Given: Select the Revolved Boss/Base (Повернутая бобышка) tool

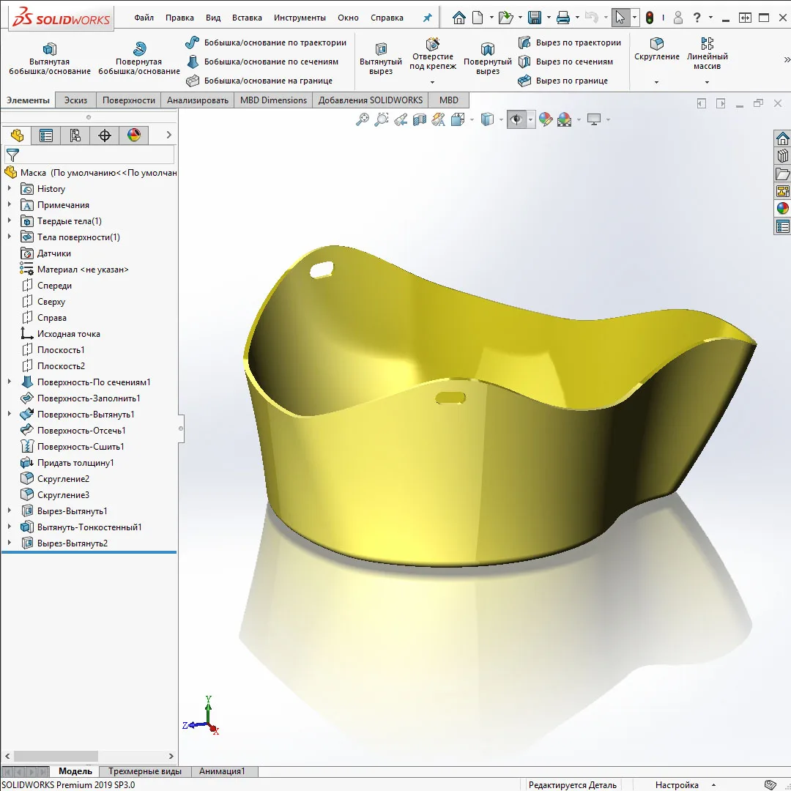Looking at the screenshot, I should 139,50.
